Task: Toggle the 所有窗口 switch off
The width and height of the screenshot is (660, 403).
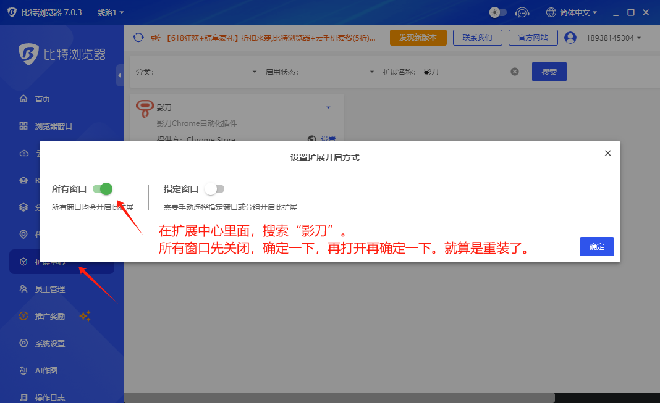Action: (103, 189)
